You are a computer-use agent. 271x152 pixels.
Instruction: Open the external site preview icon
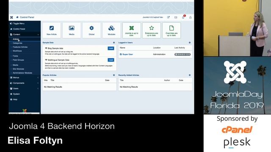coord(169,17)
